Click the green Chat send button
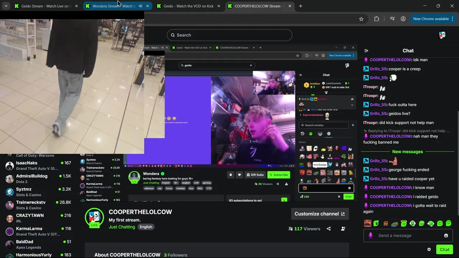 click(445, 249)
